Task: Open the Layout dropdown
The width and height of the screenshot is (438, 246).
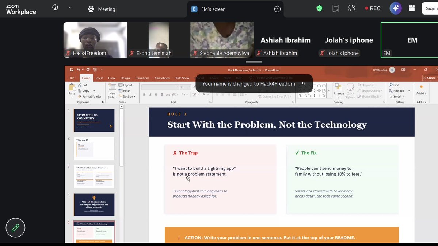Action: tap(126, 85)
